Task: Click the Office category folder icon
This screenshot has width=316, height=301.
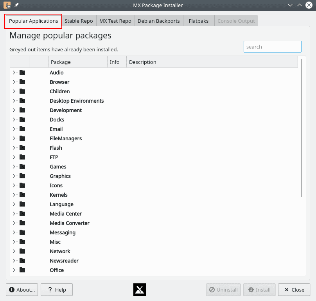Action: (x=22, y=270)
